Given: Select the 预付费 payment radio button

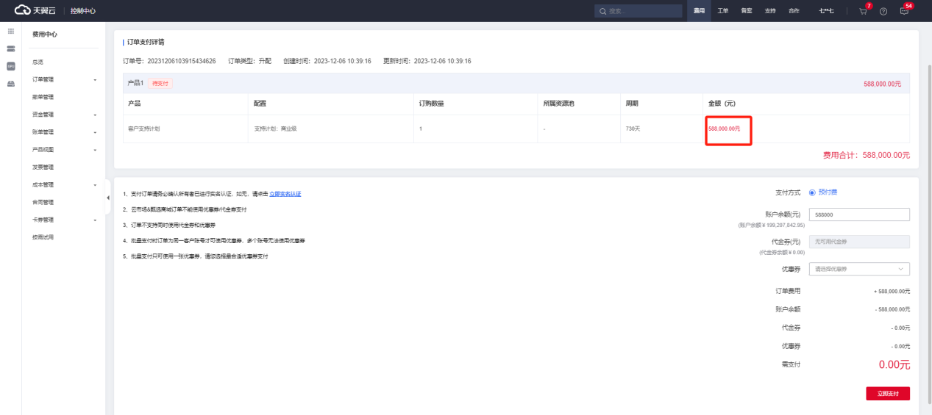Looking at the screenshot, I should pos(812,192).
